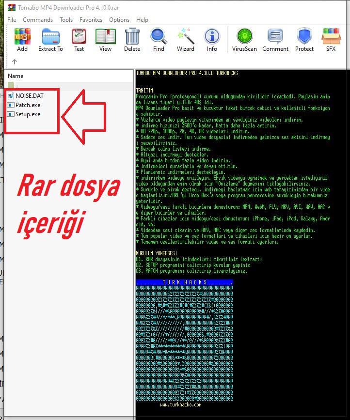Image resolution: width=350 pixels, height=420 pixels.
Task: Click instruction line 03 about PATCH program
Action: coord(191,271)
